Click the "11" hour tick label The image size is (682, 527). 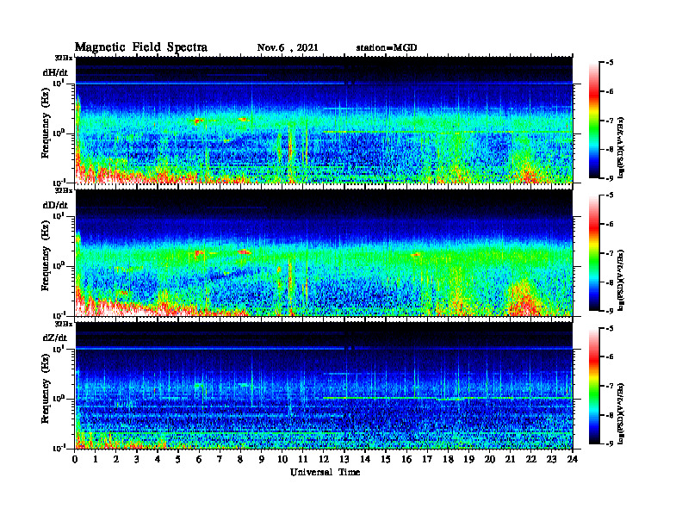[303, 460]
